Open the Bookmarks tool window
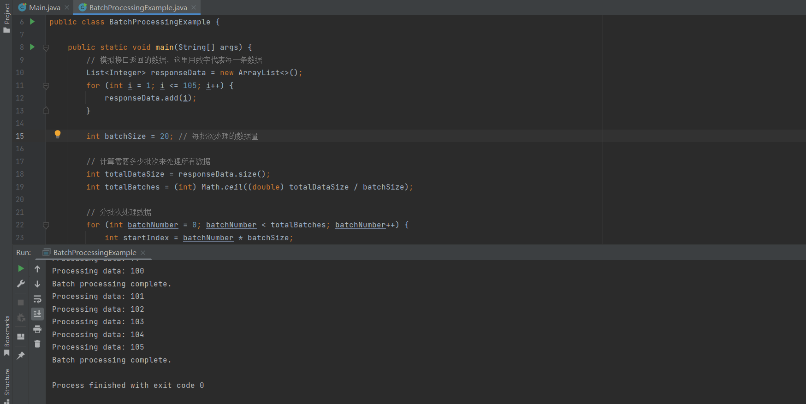806x404 pixels. click(6, 336)
